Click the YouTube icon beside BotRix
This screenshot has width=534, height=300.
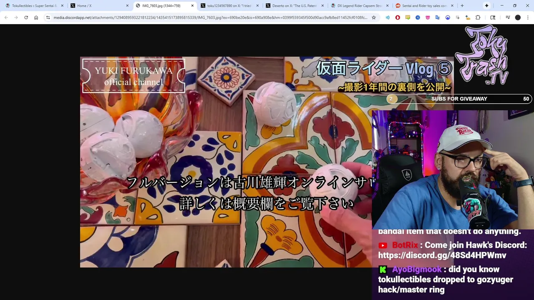383,245
